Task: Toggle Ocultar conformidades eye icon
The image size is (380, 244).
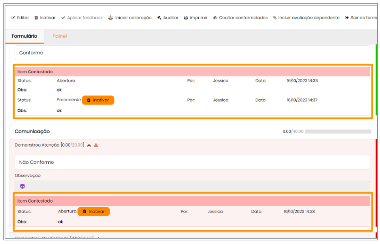Action: (215, 18)
